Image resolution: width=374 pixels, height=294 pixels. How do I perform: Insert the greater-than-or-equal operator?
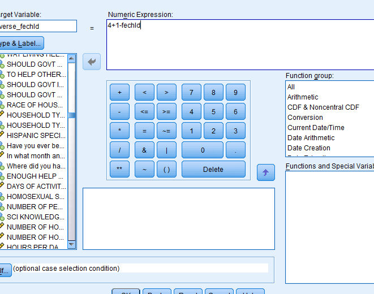coord(166,111)
